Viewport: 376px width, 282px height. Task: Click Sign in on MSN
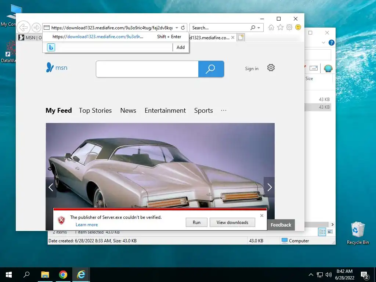point(252,69)
